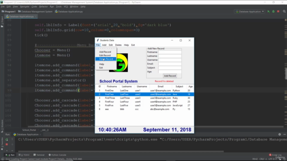The width and height of the screenshot is (287, 161).
Task: Click the Add Record button in form
Action: point(170,76)
